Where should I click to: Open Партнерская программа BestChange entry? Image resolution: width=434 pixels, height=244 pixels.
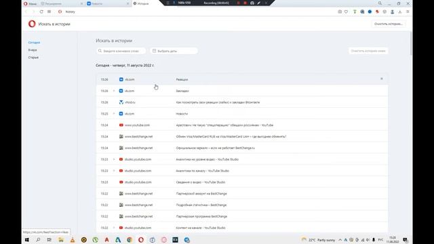pyautogui.click(x=242, y=216)
